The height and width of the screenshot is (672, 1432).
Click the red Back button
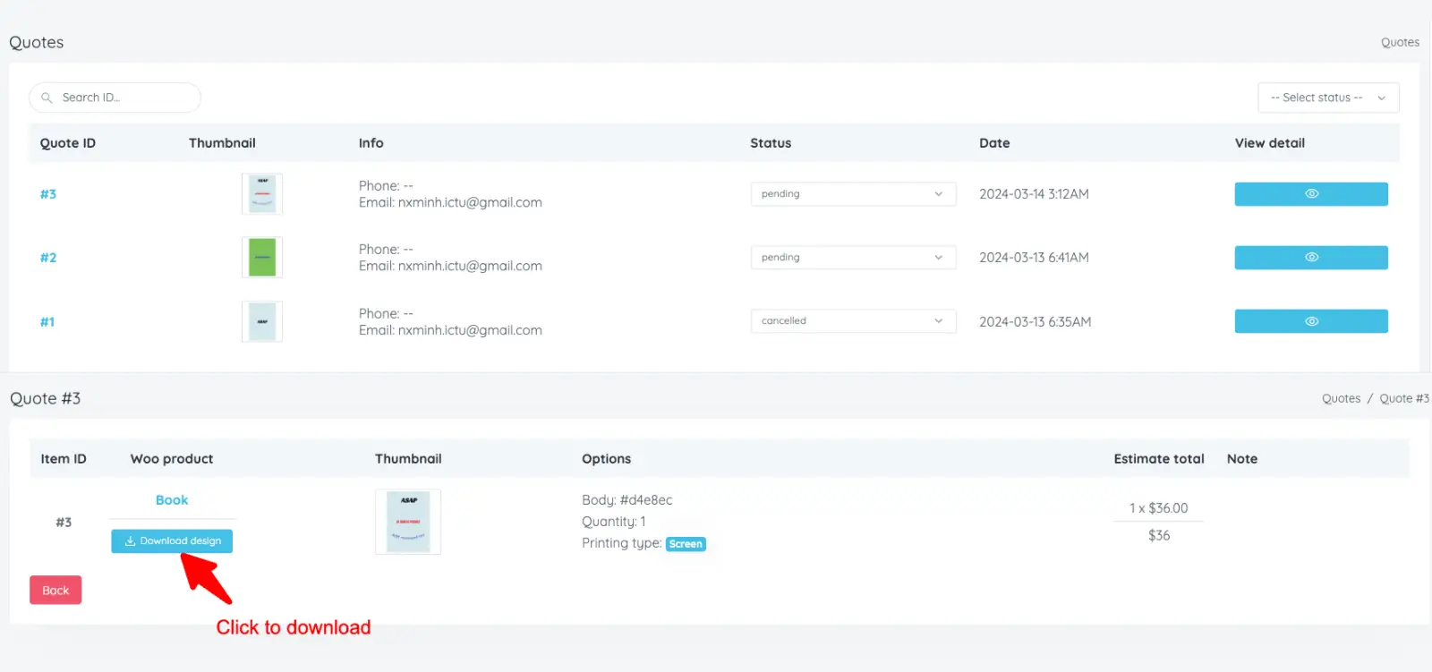55,590
